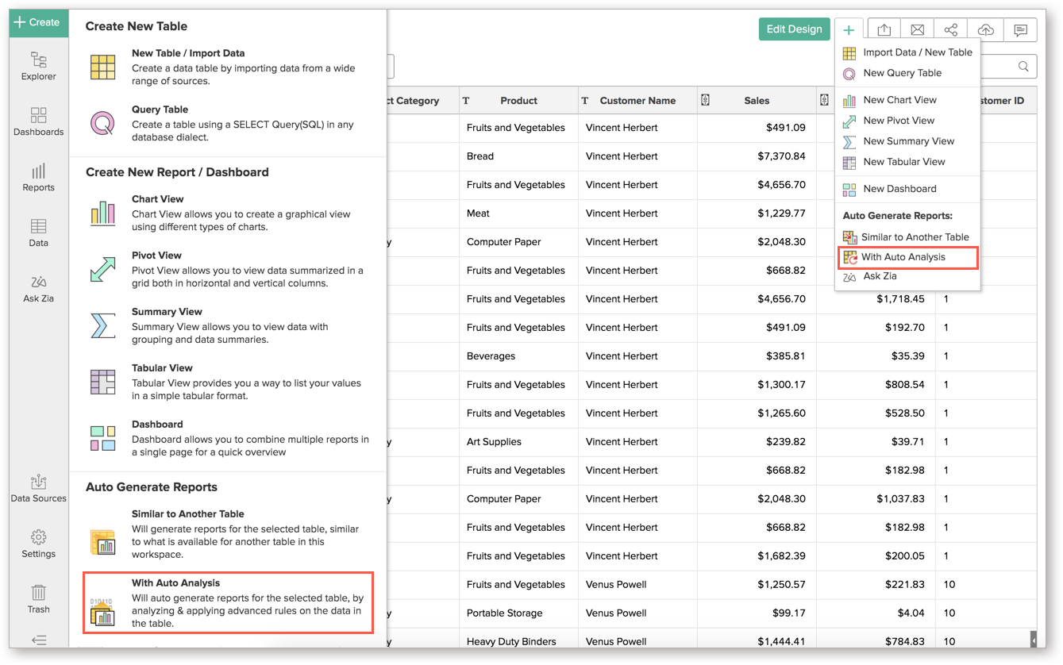Click the Edit Design button
1063x665 pixels.
(x=794, y=29)
